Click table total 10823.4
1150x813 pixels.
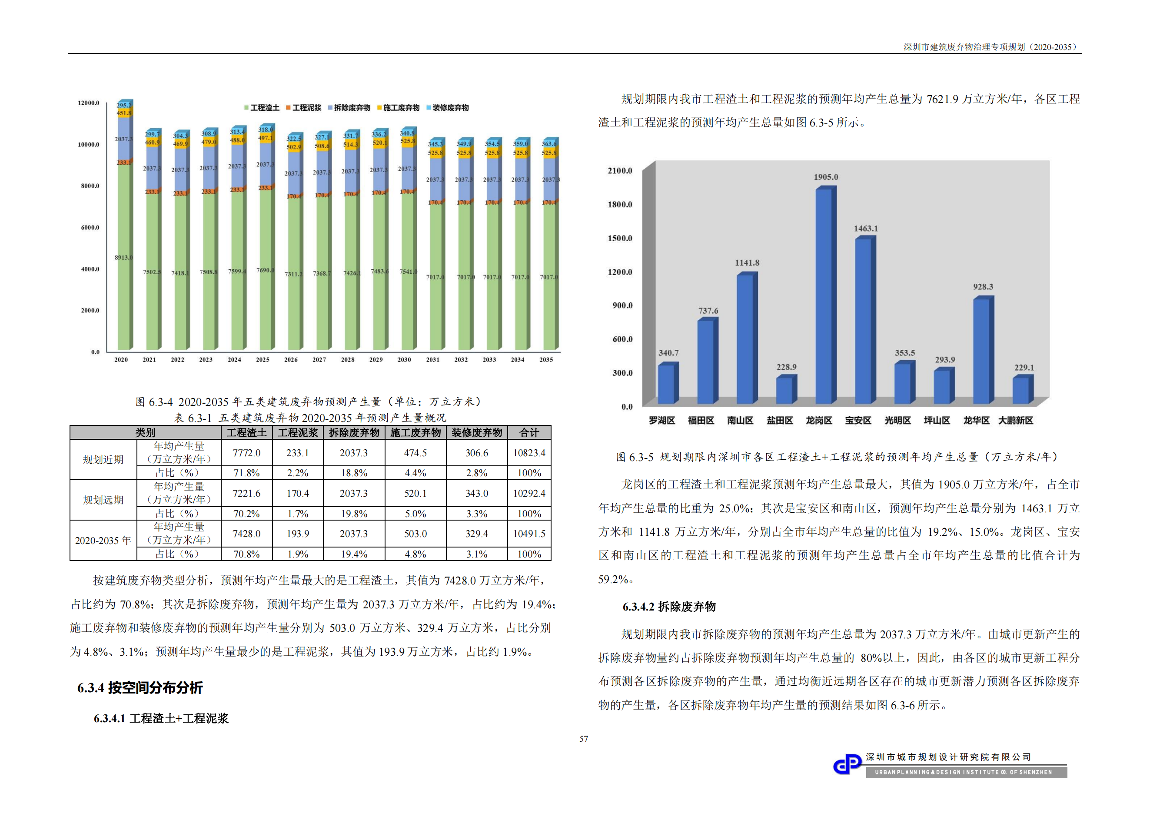click(529, 453)
